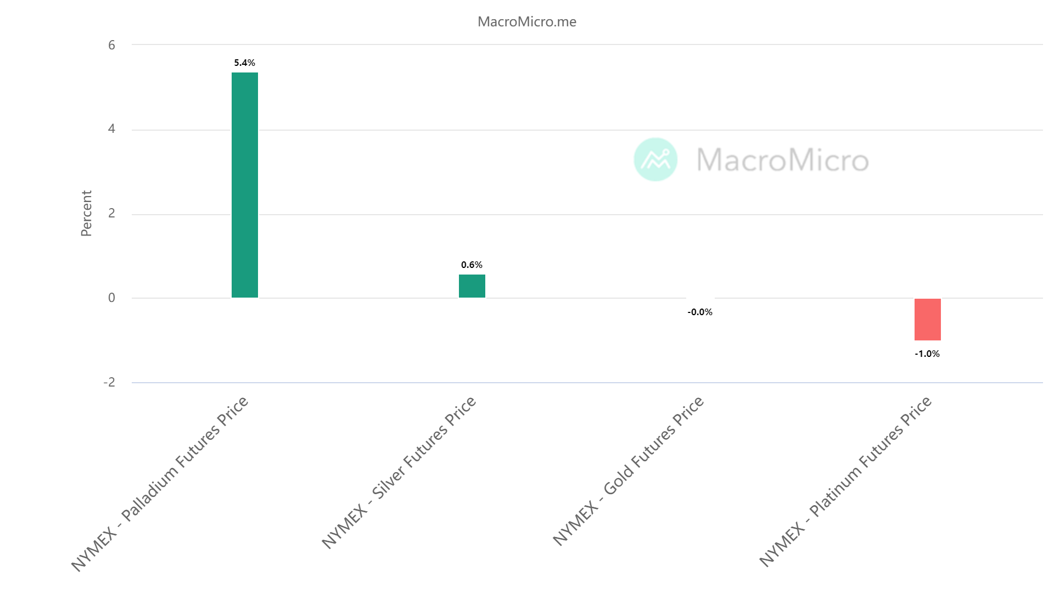Click the y-axis tick label 0
Viewport: 1054px width, 593px height.
click(x=112, y=298)
